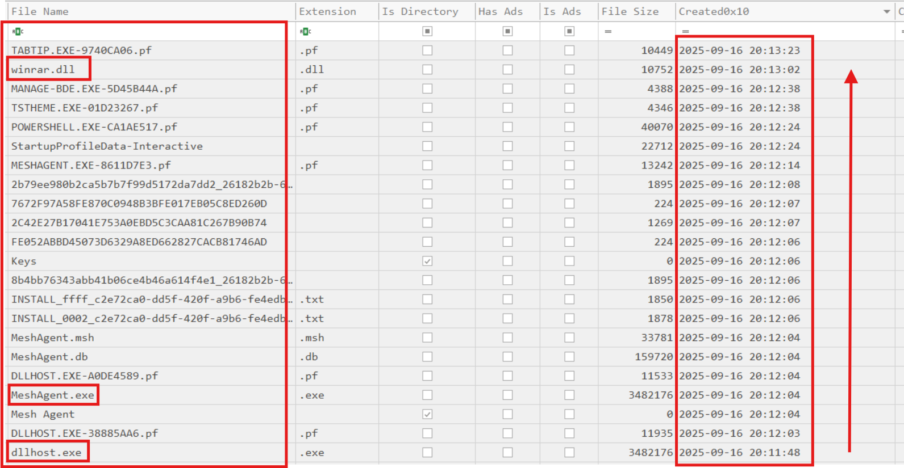Select the winrar.dll file name cell

click(43, 69)
